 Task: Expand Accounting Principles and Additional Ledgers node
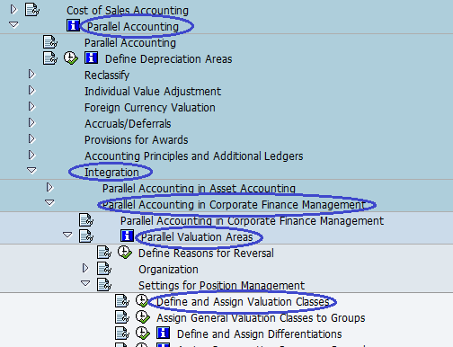(x=31, y=155)
